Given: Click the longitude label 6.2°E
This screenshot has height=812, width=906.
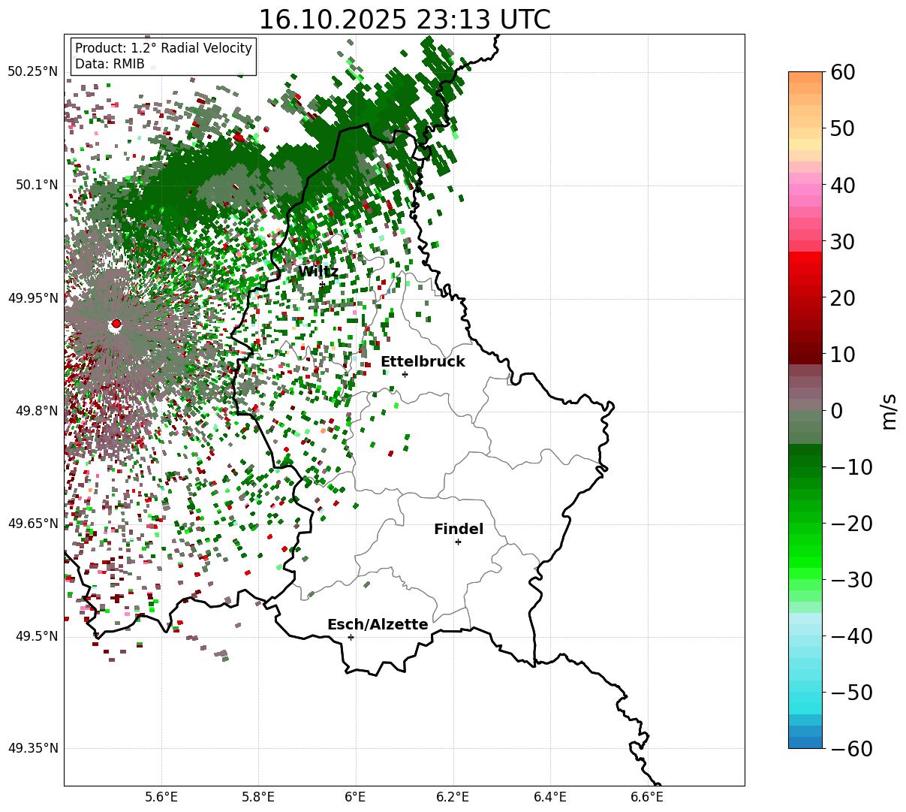Looking at the screenshot, I should tap(453, 798).
